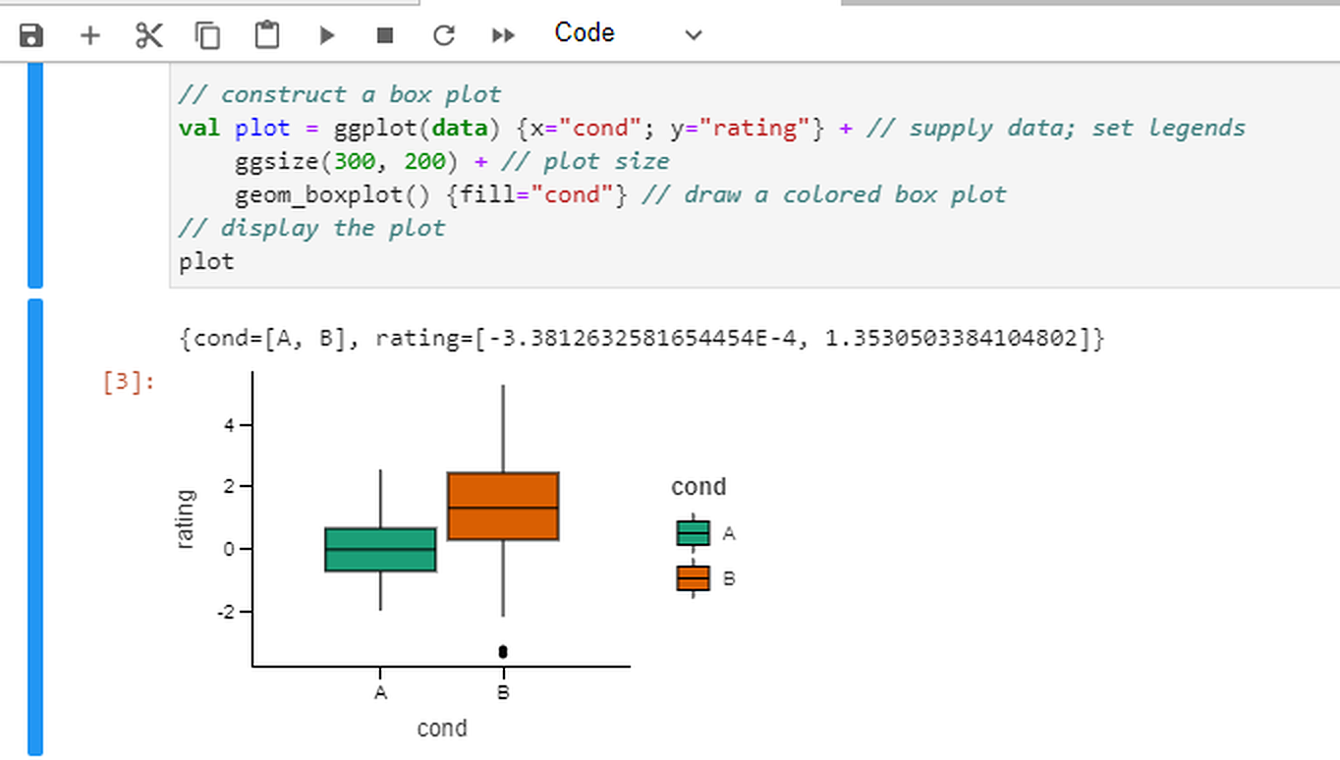
Task: Click the y-axis tick label 0
Action: tap(230, 549)
